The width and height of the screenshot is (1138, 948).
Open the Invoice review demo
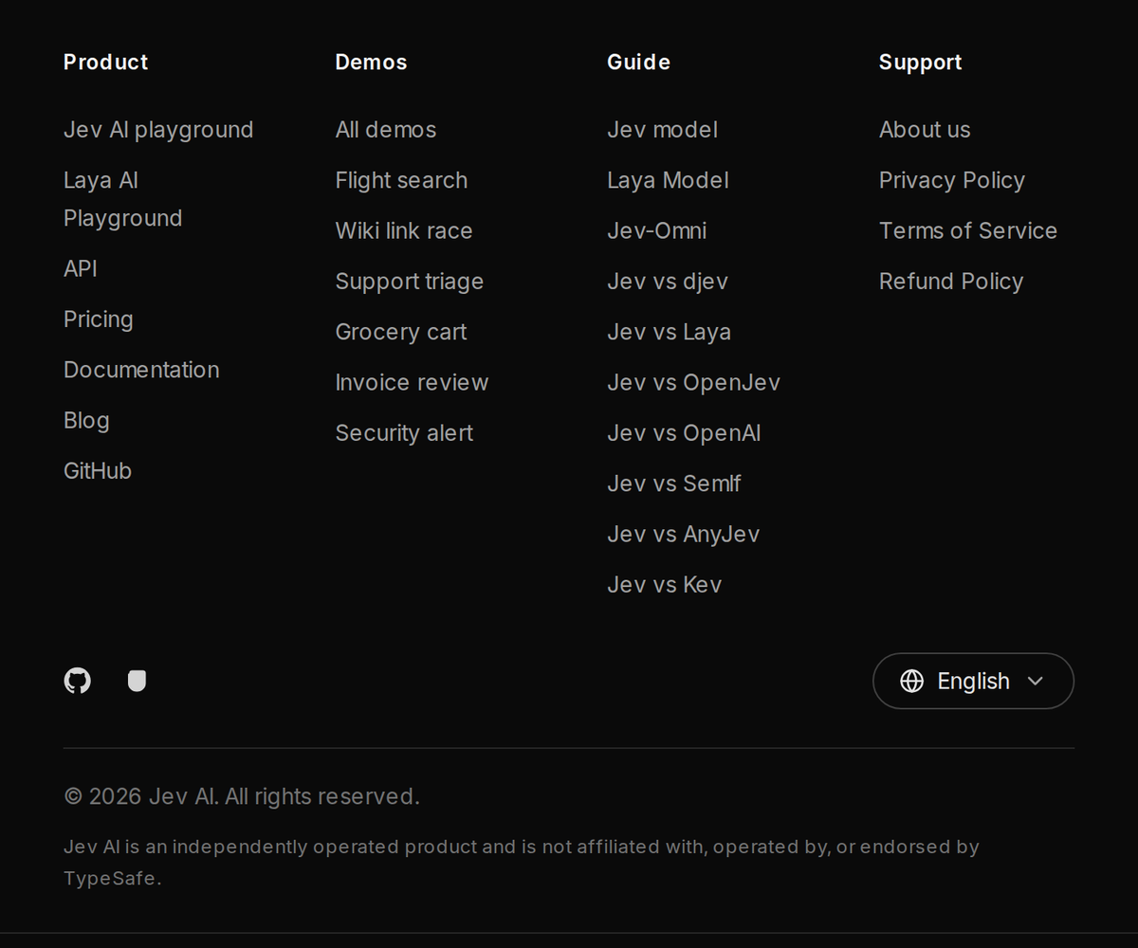[x=413, y=382]
